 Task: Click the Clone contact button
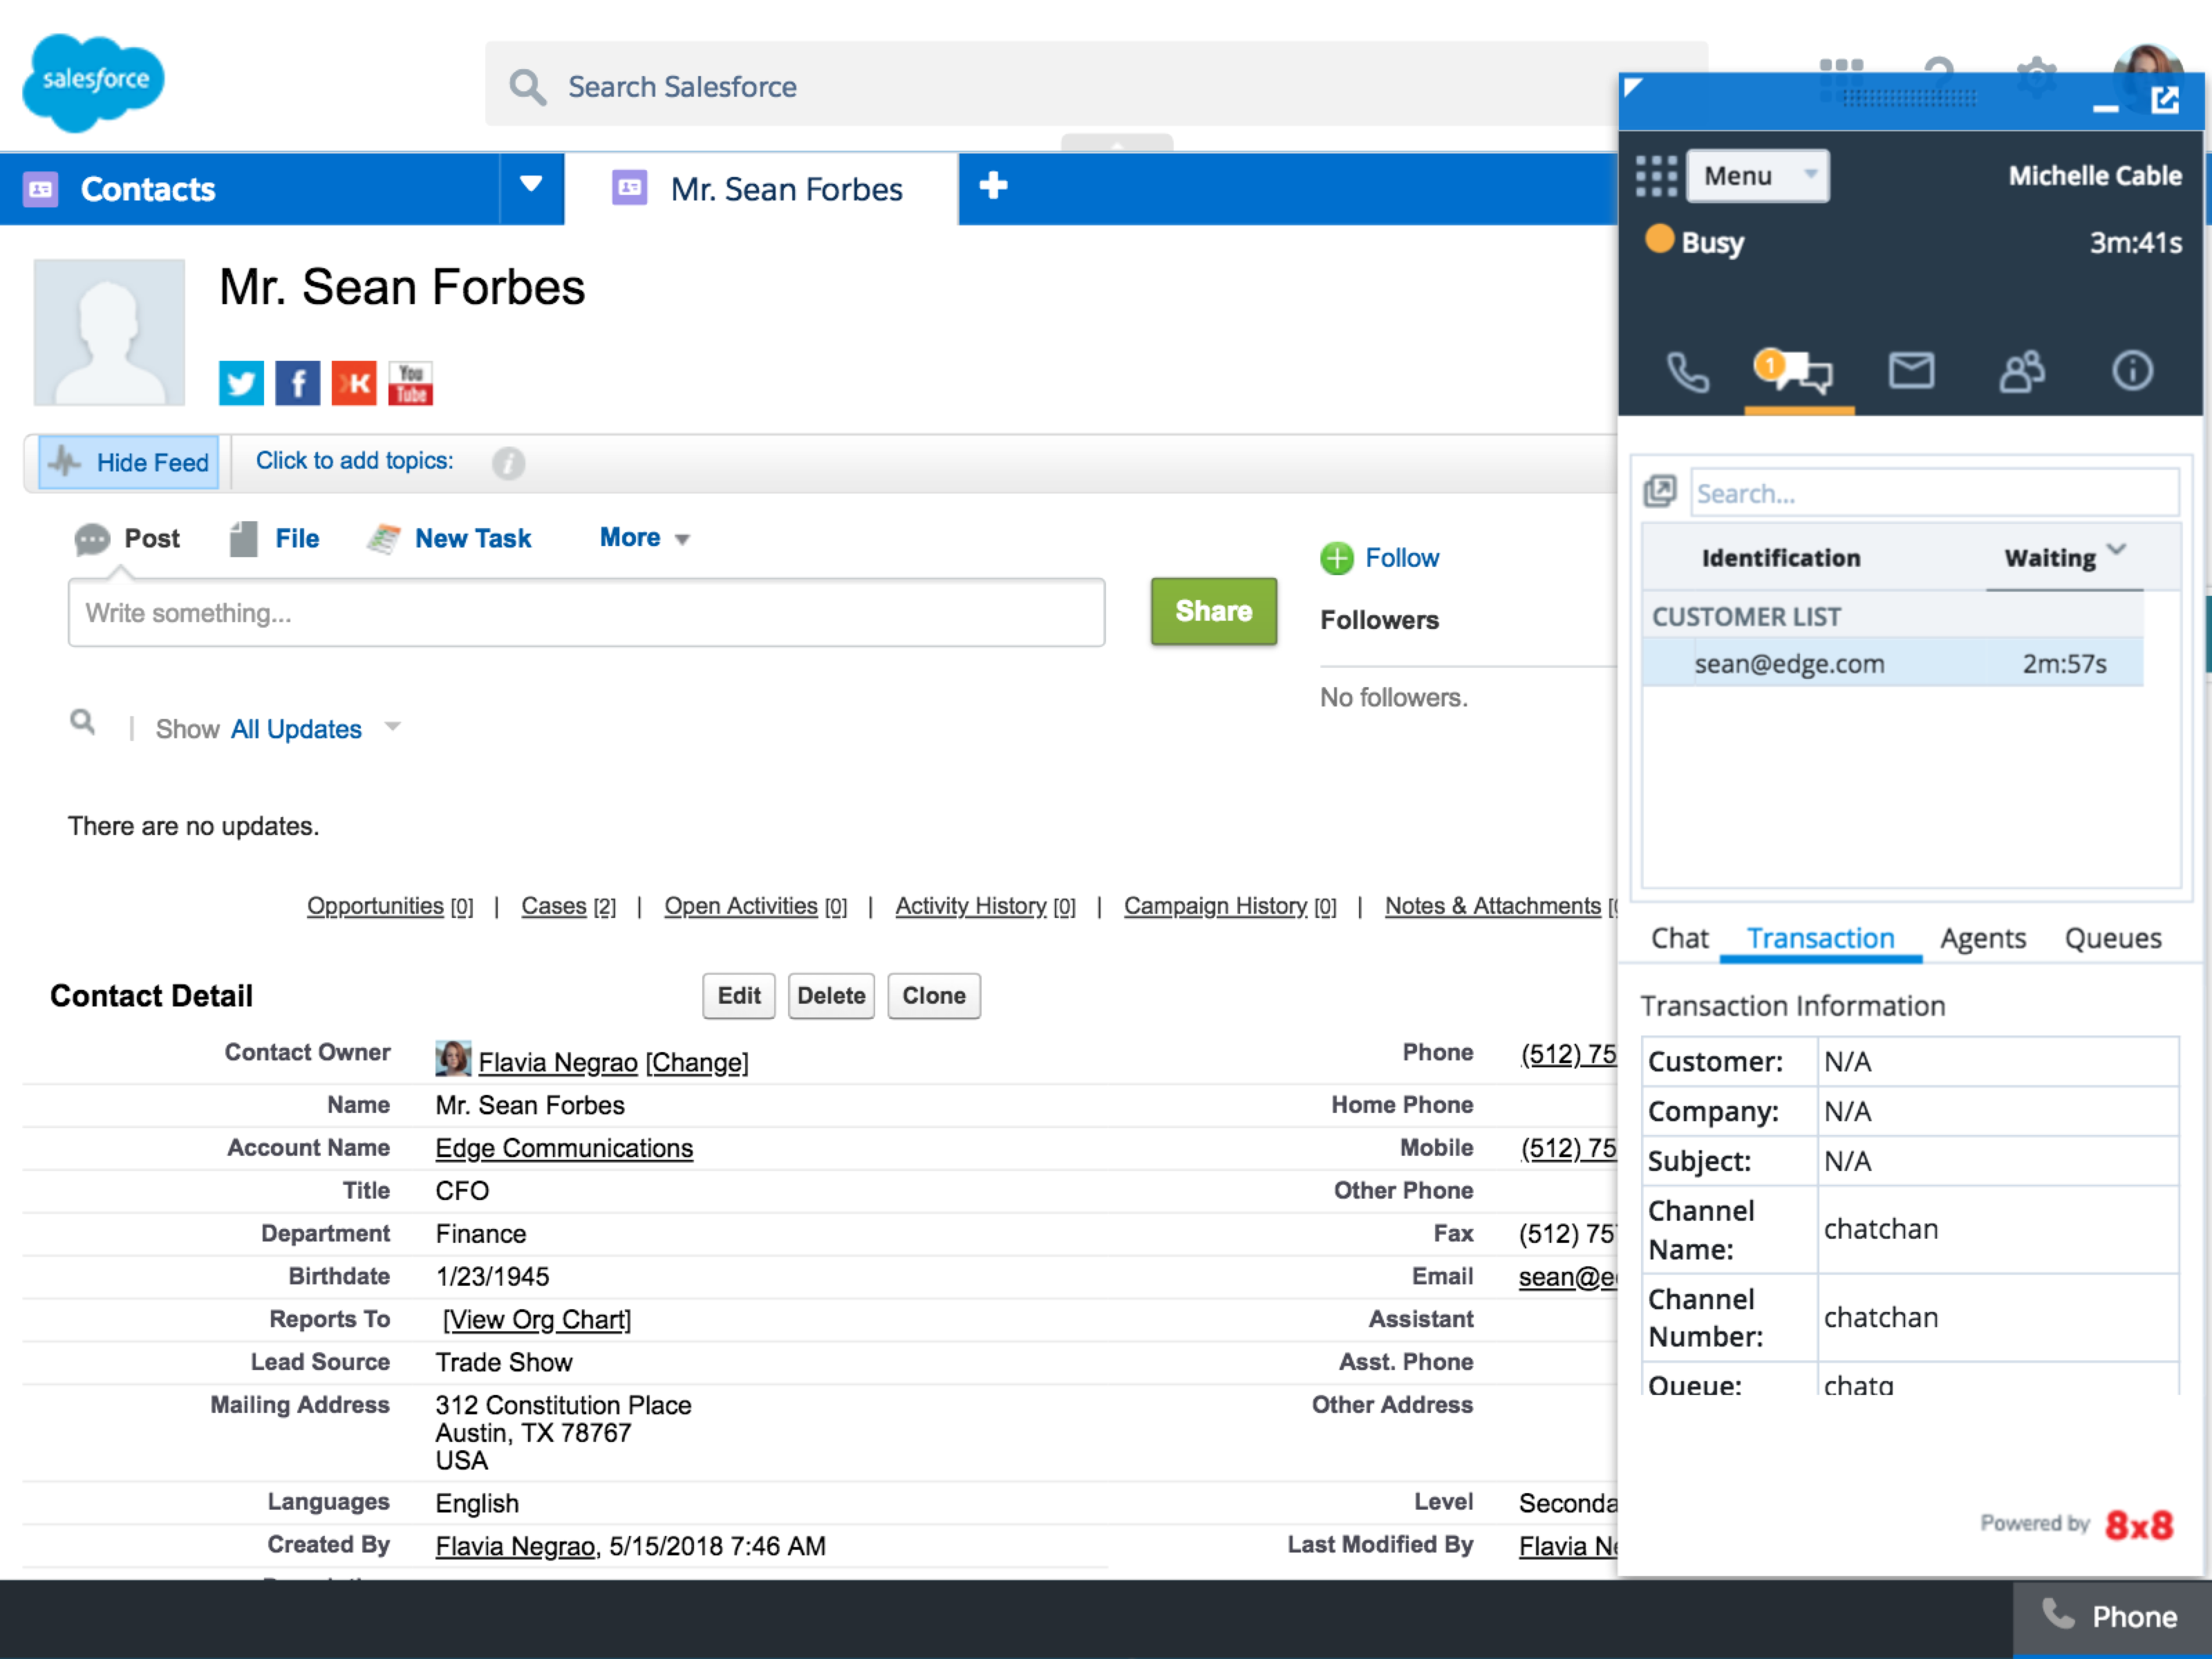[933, 996]
